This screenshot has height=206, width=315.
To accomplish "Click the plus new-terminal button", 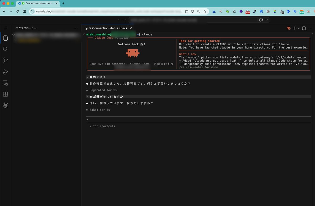I will click(x=295, y=28).
